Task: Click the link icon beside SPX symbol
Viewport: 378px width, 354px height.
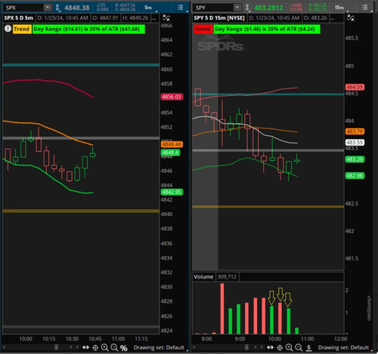Action: [57, 8]
